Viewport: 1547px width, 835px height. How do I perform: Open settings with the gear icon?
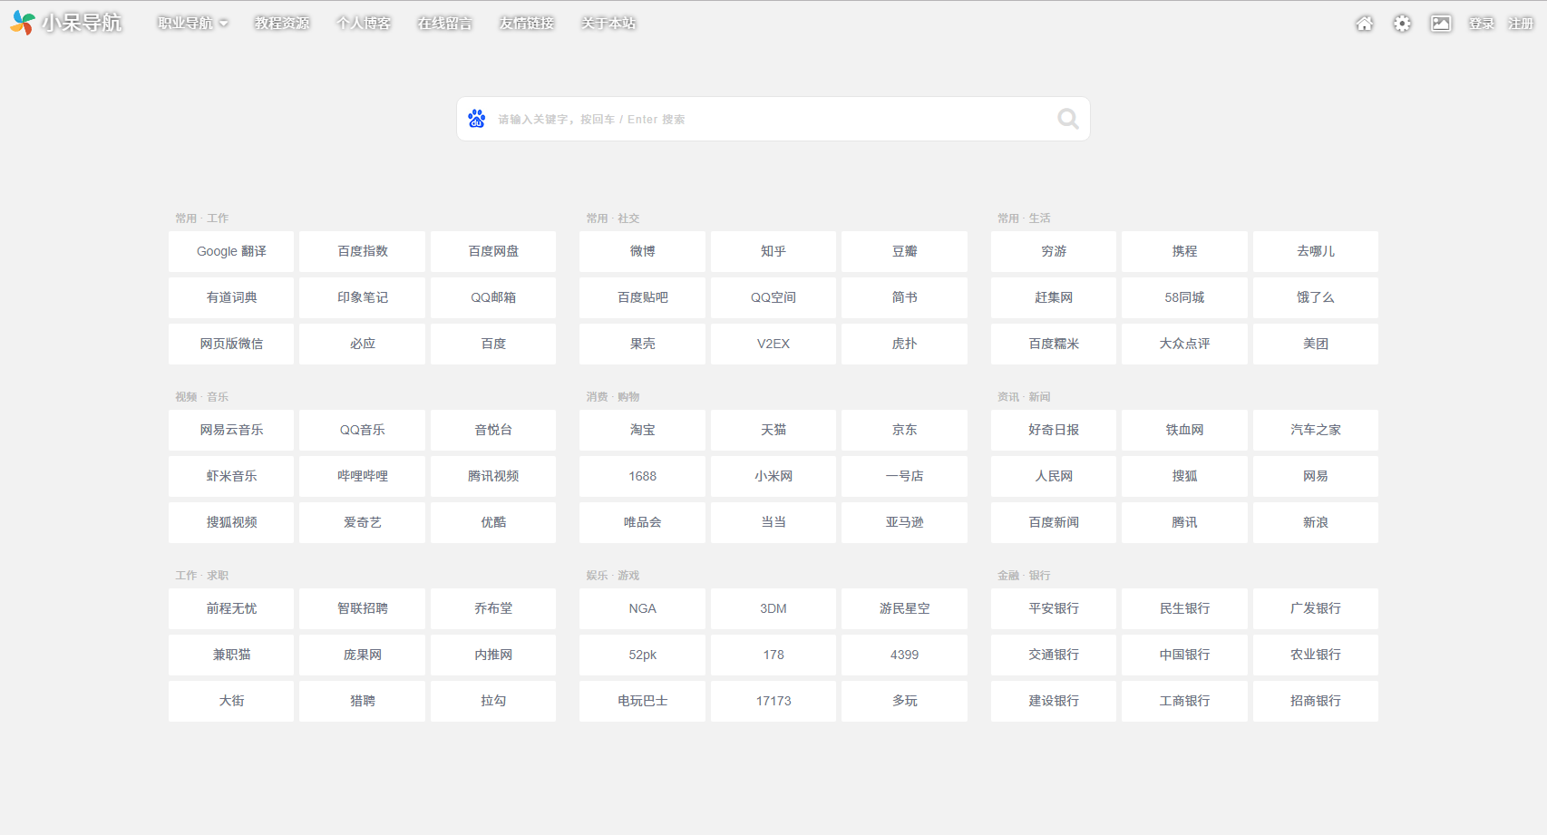(x=1402, y=24)
